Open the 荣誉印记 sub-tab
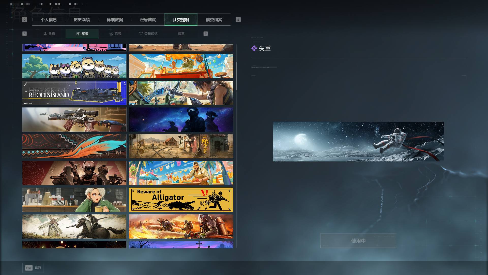The width and height of the screenshot is (488, 275). (148, 34)
